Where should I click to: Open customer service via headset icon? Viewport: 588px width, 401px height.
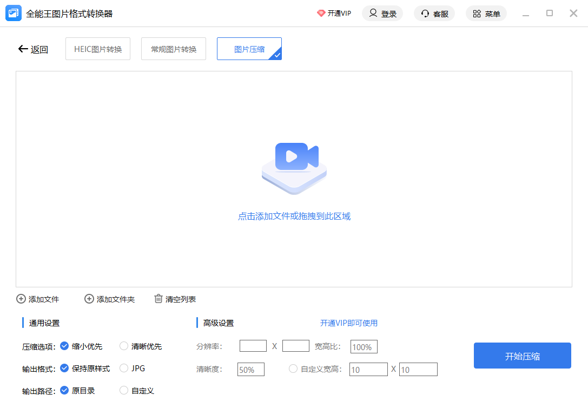click(425, 14)
